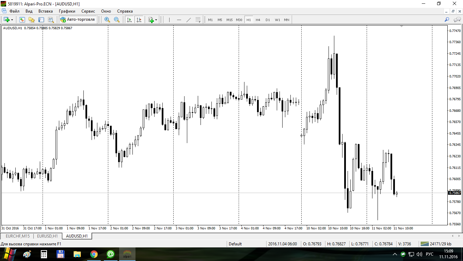
Task: Select the AUDUSD,H1 chart tab
Action: (77, 236)
